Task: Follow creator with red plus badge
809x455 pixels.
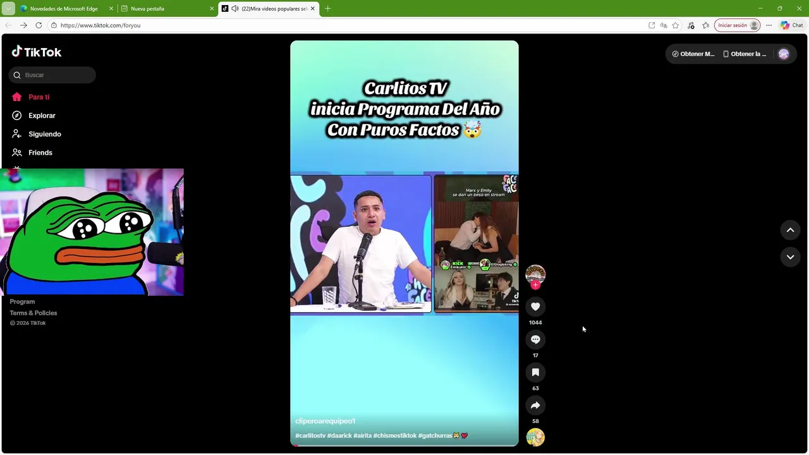Action: coord(535,285)
